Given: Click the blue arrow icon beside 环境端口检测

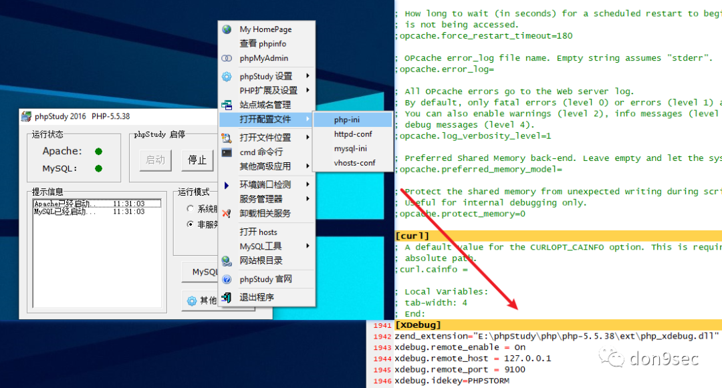Looking at the screenshot, I should point(226,185).
